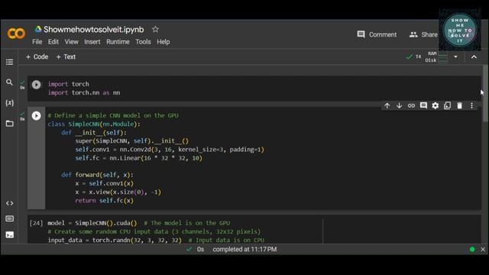
Task: Open the View menu
Action: click(71, 42)
